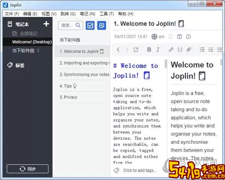The width and height of the screenshot is (225, 180).
Task: Open the 工具 (T) menu
Action: tap(107, 14)
